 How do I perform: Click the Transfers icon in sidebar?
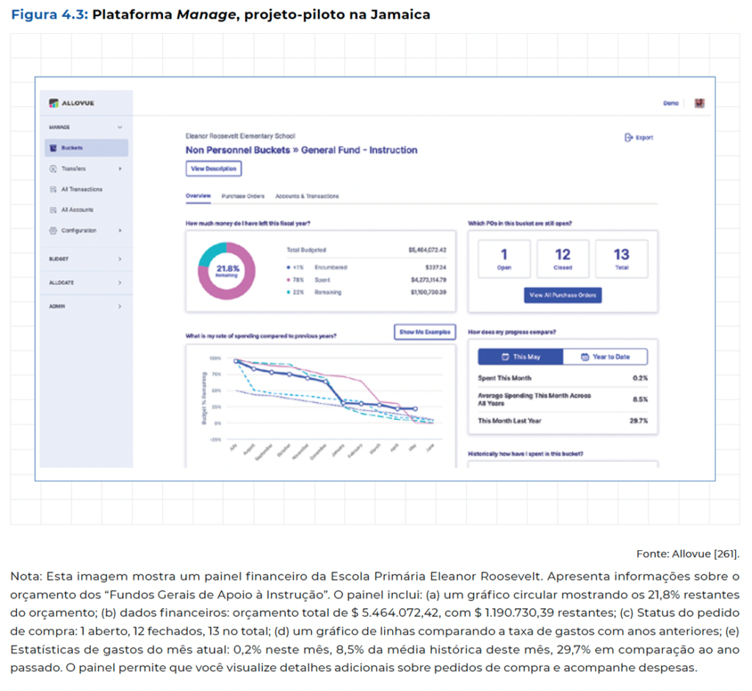click(x=53, y=169)
